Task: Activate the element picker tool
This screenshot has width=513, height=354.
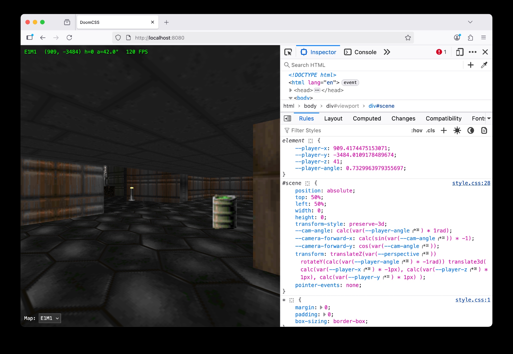Action: click(288, 52)
